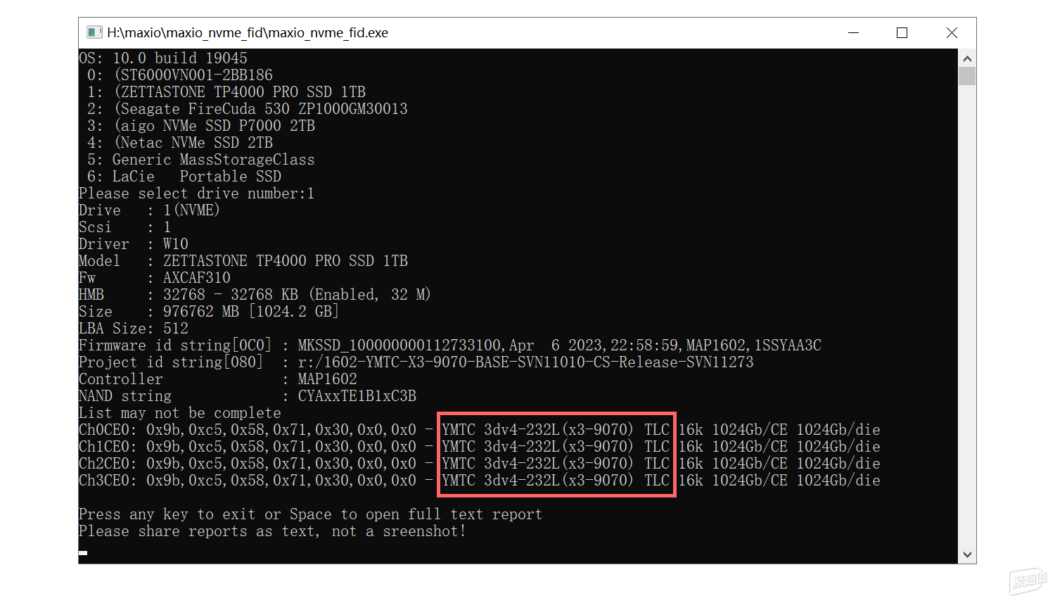Click the 'Drive : 1(NVME)' line
This screenshot has height=603, width=1055.
tap(149, 210)
